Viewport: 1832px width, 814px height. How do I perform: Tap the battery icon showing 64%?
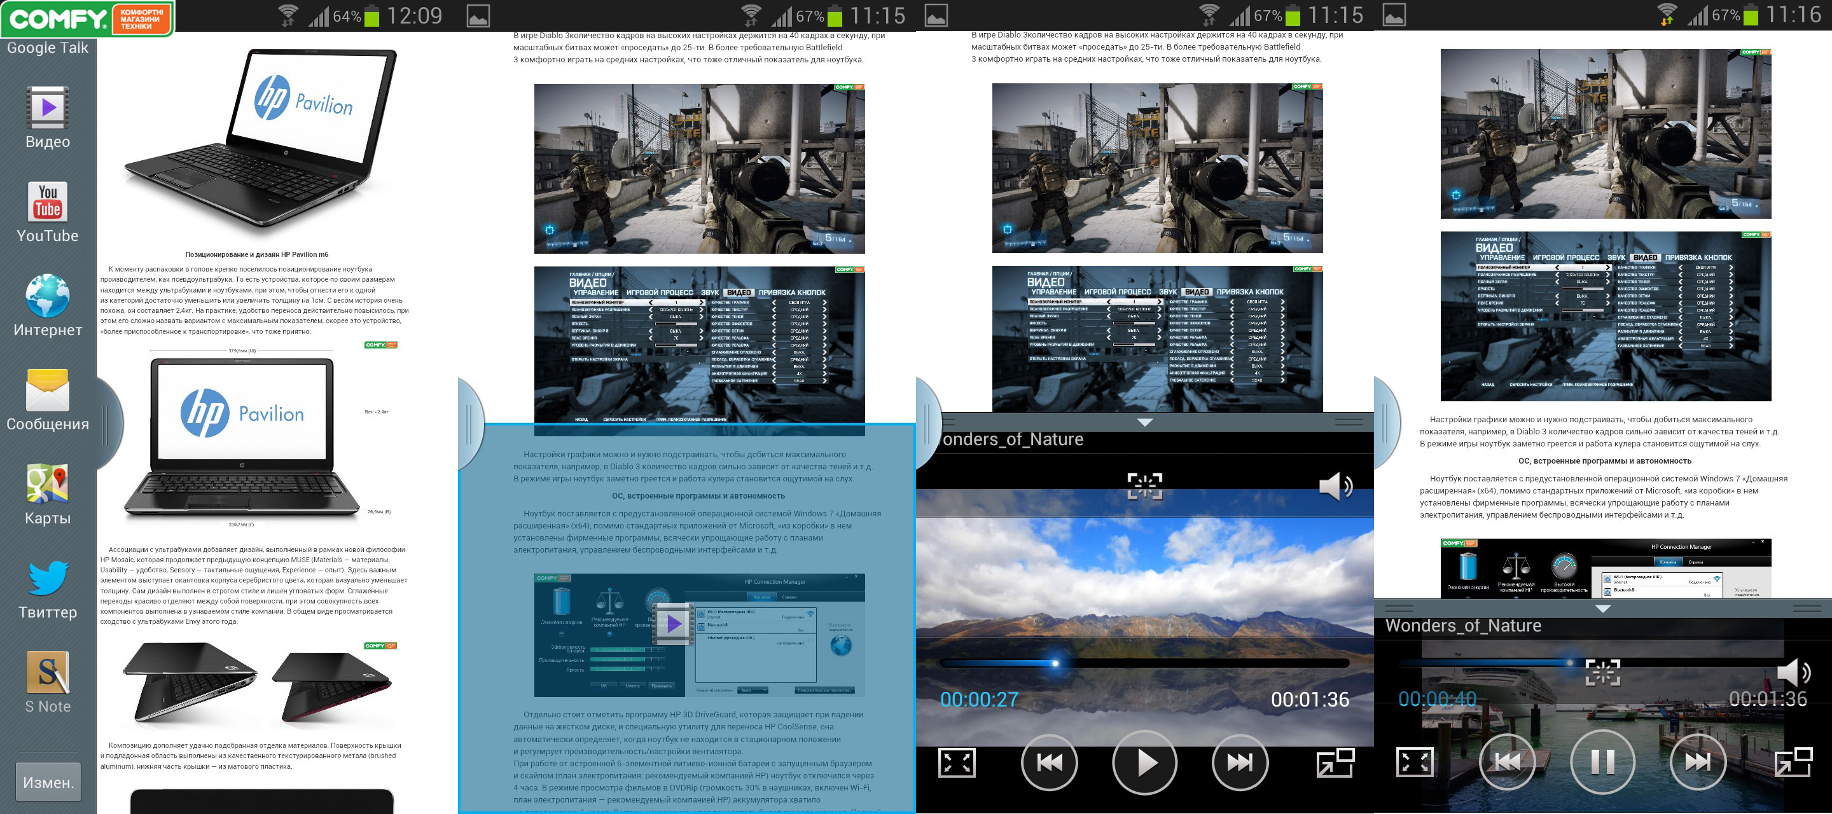click(x=371, y=16)
